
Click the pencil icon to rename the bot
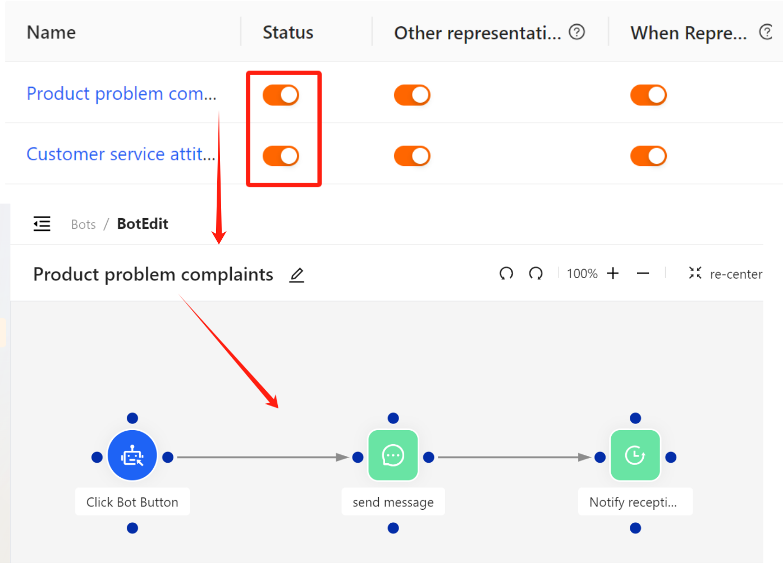(297, 275)
